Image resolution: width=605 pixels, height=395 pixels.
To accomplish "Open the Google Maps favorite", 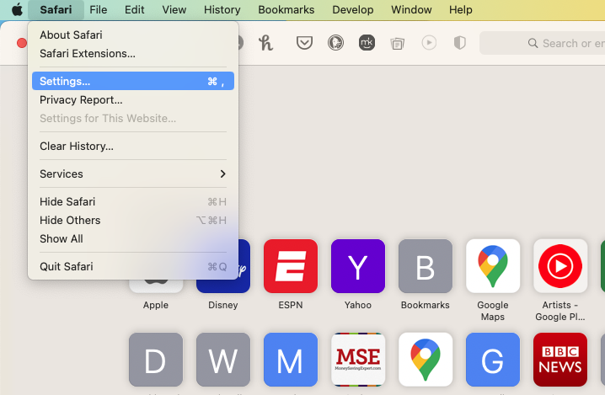I will click(493, 266).
